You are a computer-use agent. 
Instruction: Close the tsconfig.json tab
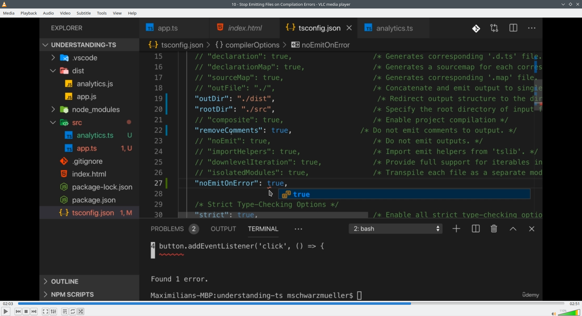[349, 28]
